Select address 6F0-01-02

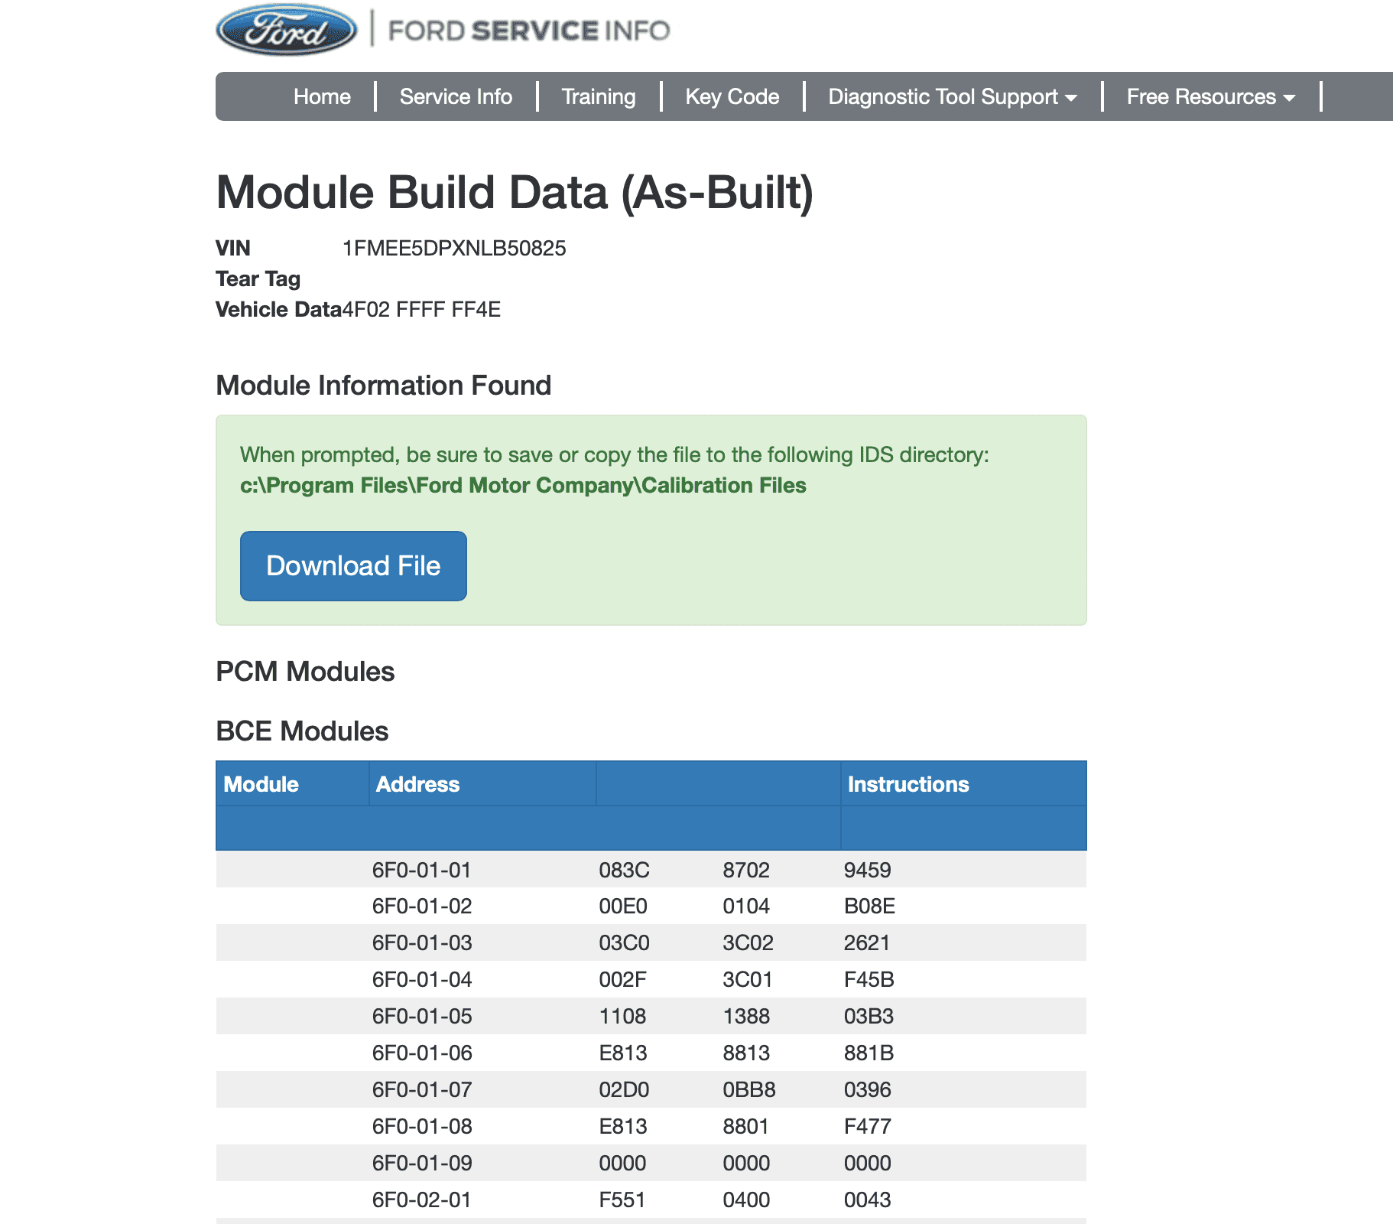click(x=422, y=907)
